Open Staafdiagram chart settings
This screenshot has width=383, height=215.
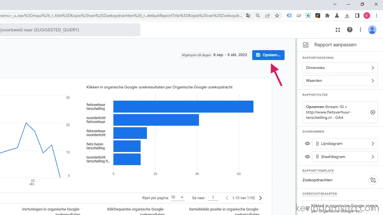345,157
